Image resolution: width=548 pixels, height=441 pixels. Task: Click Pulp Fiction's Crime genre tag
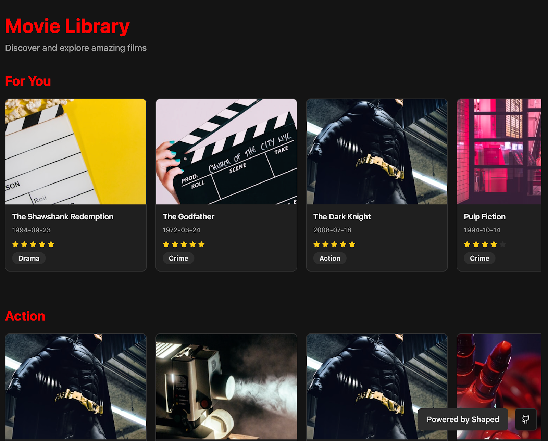pyautogui.click(x=480, y=258)
